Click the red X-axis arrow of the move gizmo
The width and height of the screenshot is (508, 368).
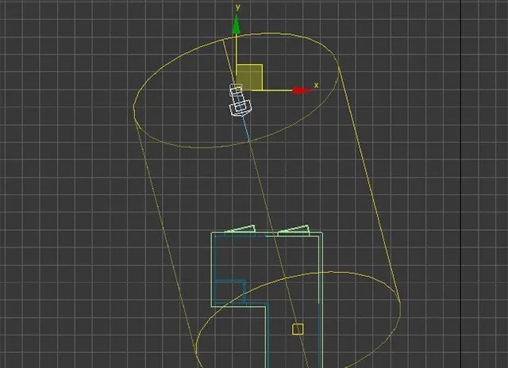(302, 90)
